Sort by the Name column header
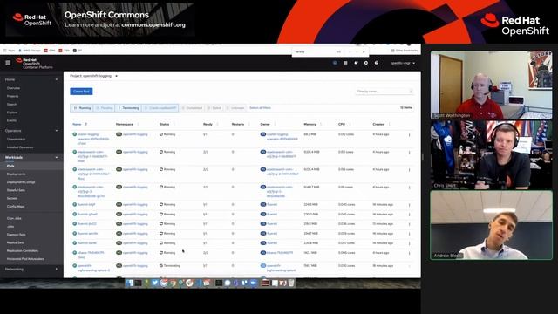This screenshot has height=314, width=558. pos(77,124)
